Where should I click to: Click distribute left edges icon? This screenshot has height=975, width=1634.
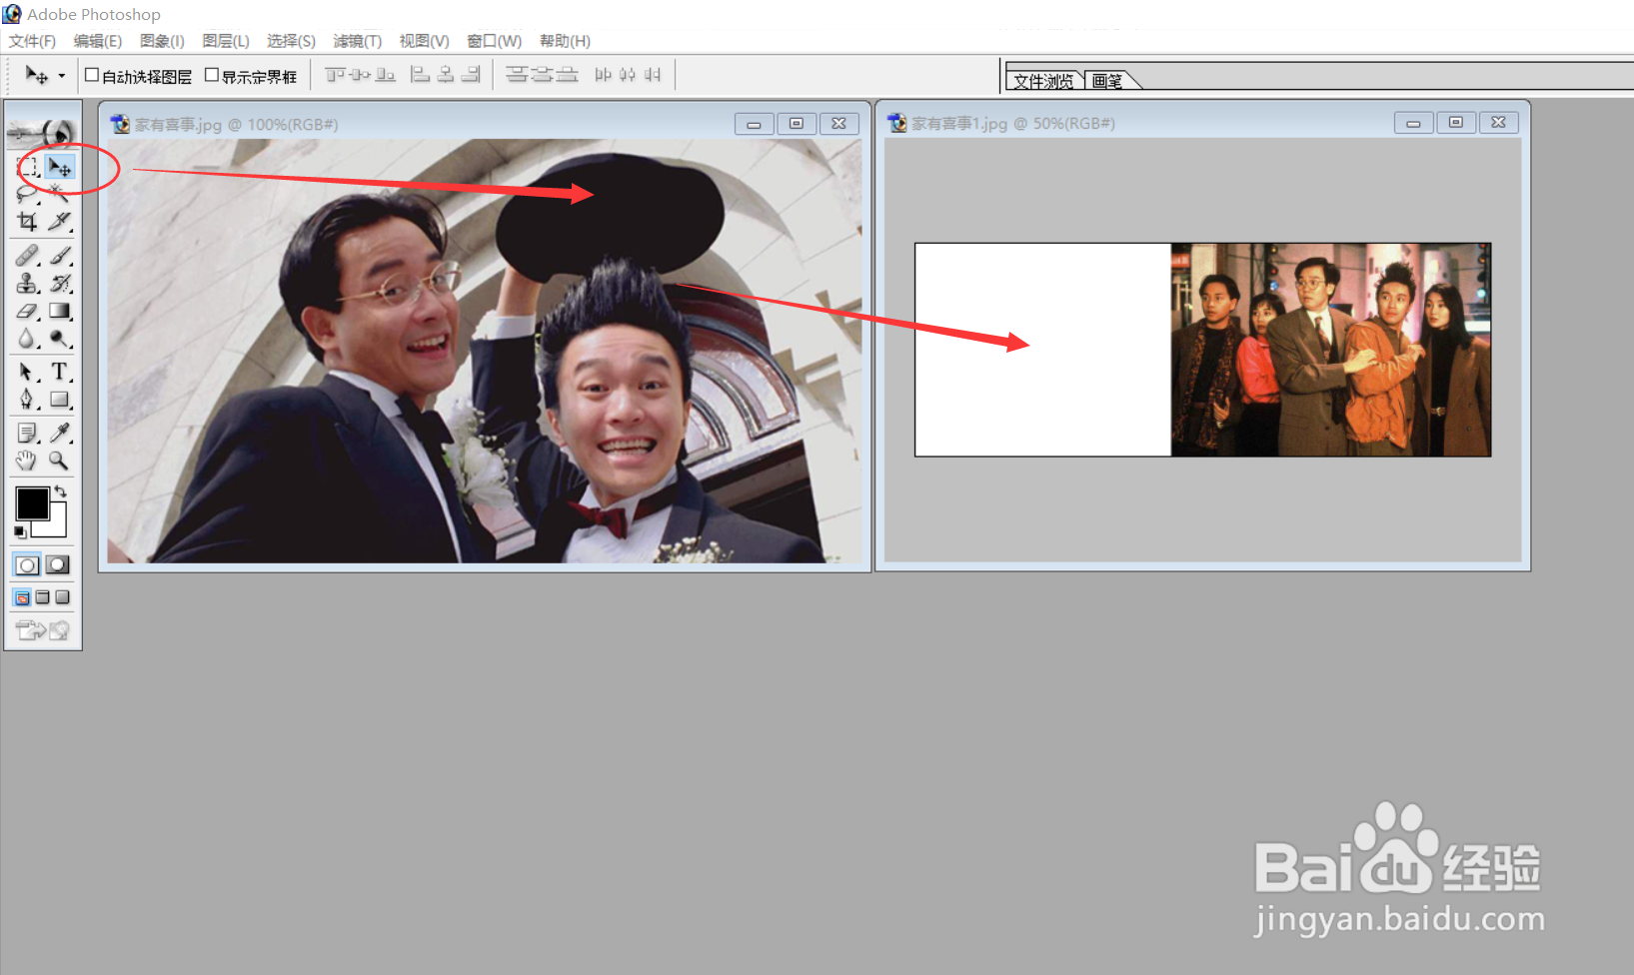(603, 75)
